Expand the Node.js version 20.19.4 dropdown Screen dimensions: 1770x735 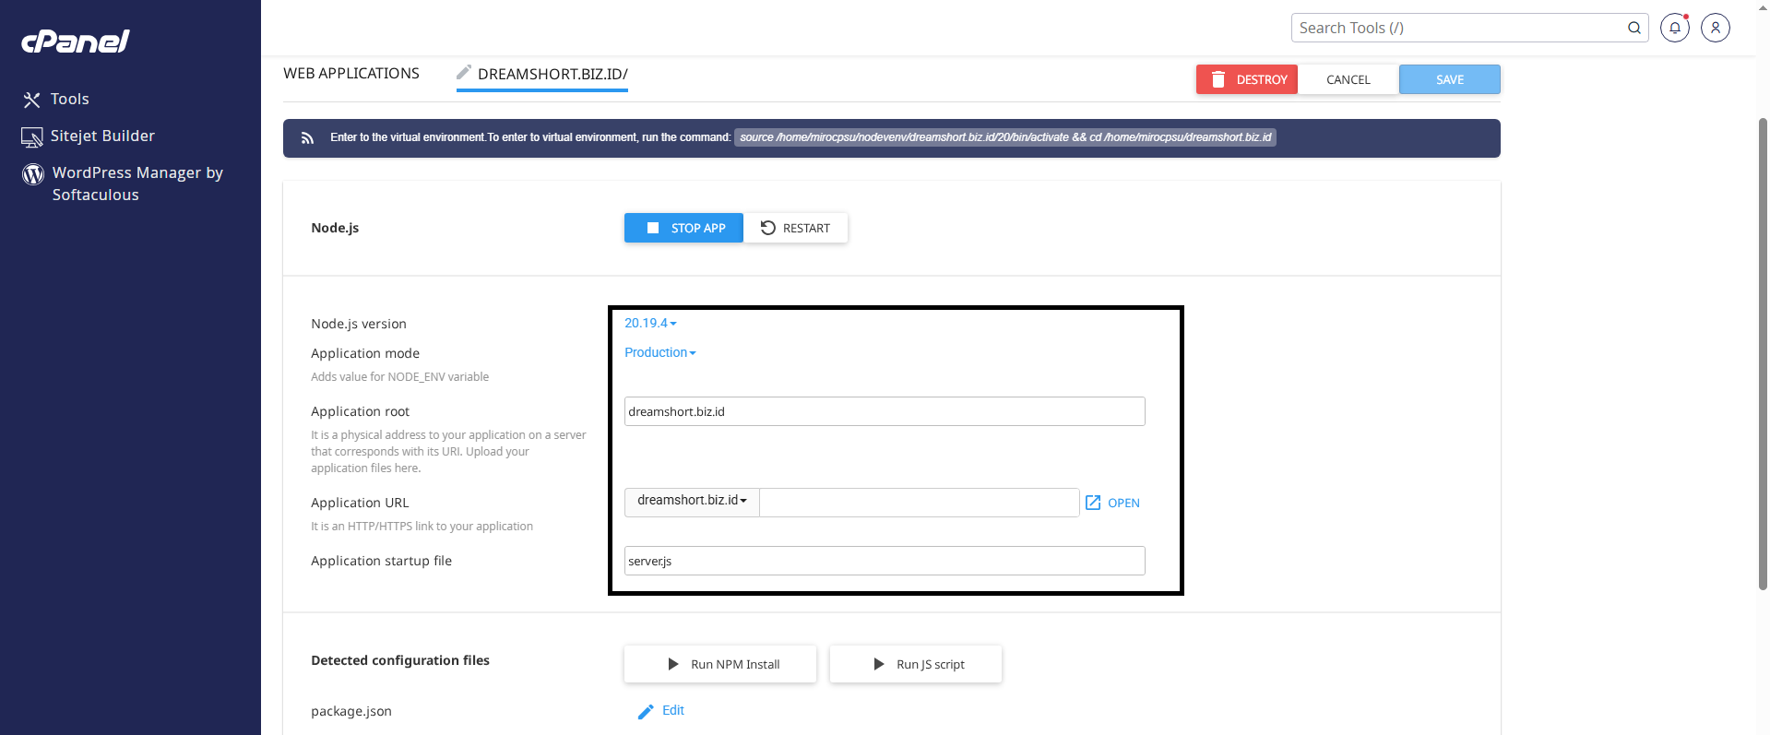tap(650, 324)
